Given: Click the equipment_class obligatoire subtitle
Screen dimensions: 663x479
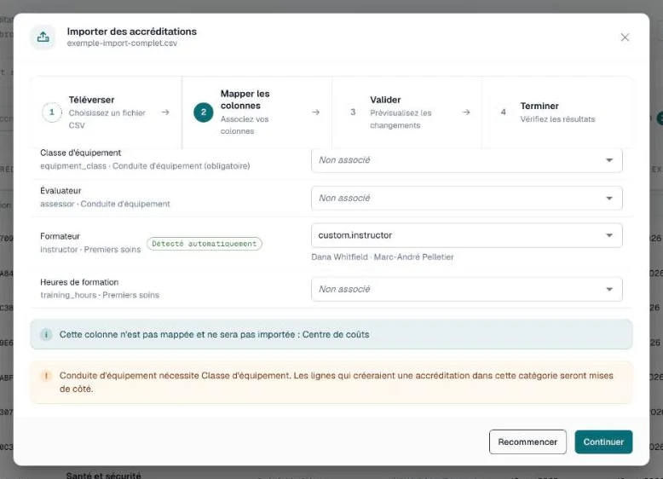Looking at the screenshot, I should click(x=145, y=165).
